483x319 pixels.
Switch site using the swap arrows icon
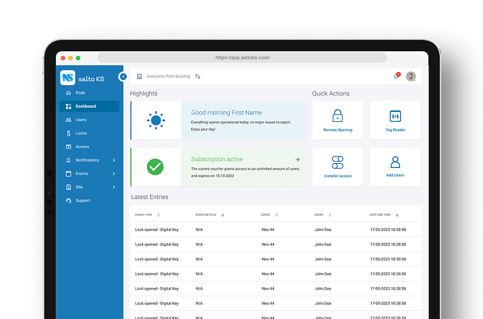click(198, 77)
